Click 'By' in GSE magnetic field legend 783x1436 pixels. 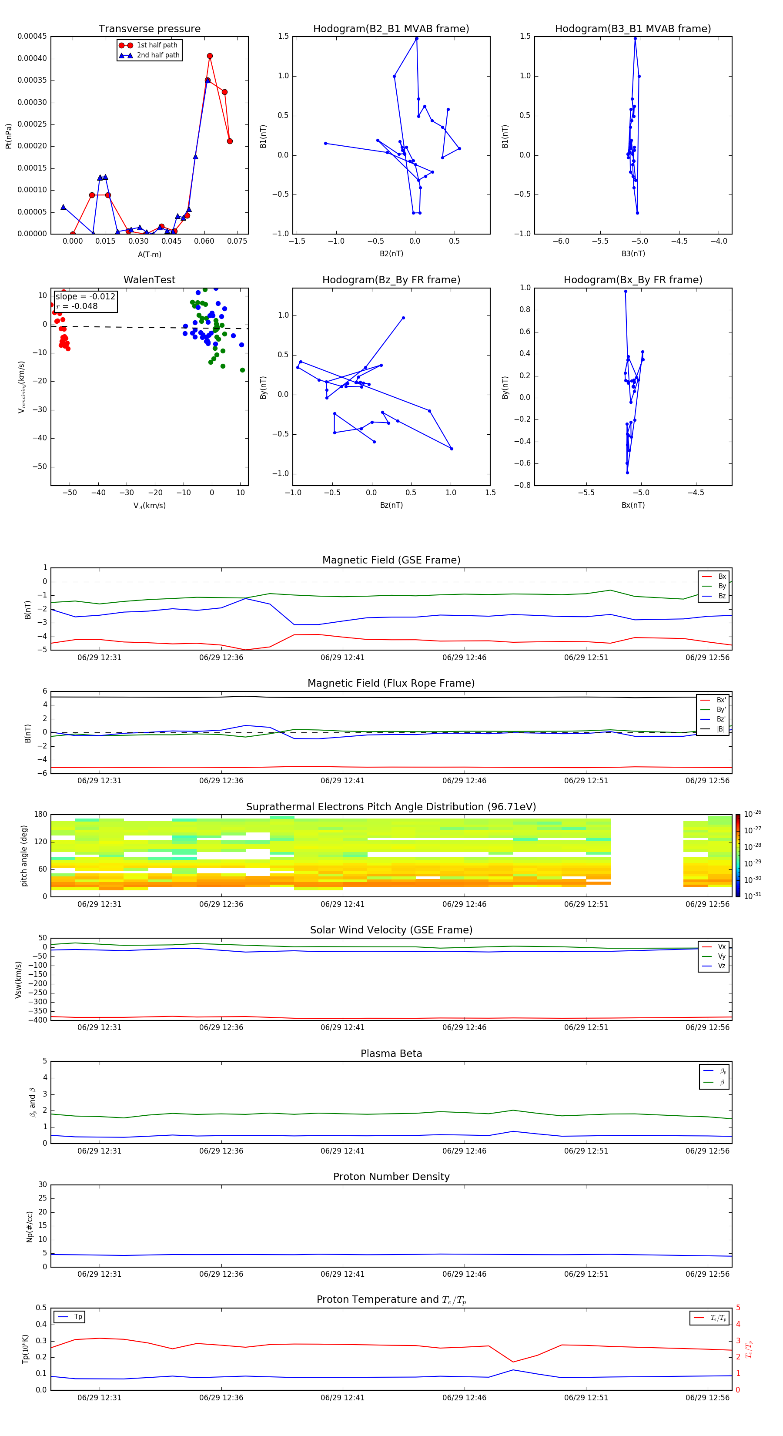714,587
